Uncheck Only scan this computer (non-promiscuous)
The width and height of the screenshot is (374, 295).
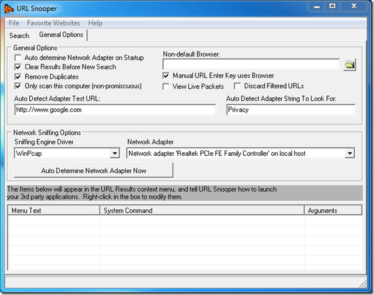18,86
